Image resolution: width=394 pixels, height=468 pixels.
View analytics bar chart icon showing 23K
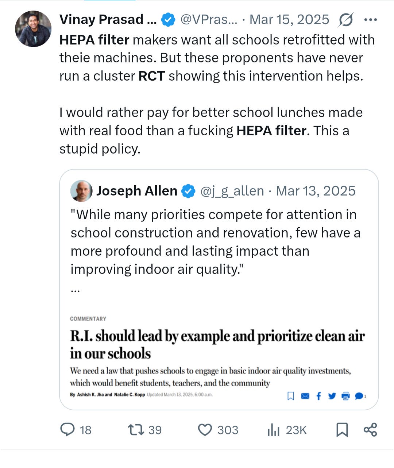point(273,430)
